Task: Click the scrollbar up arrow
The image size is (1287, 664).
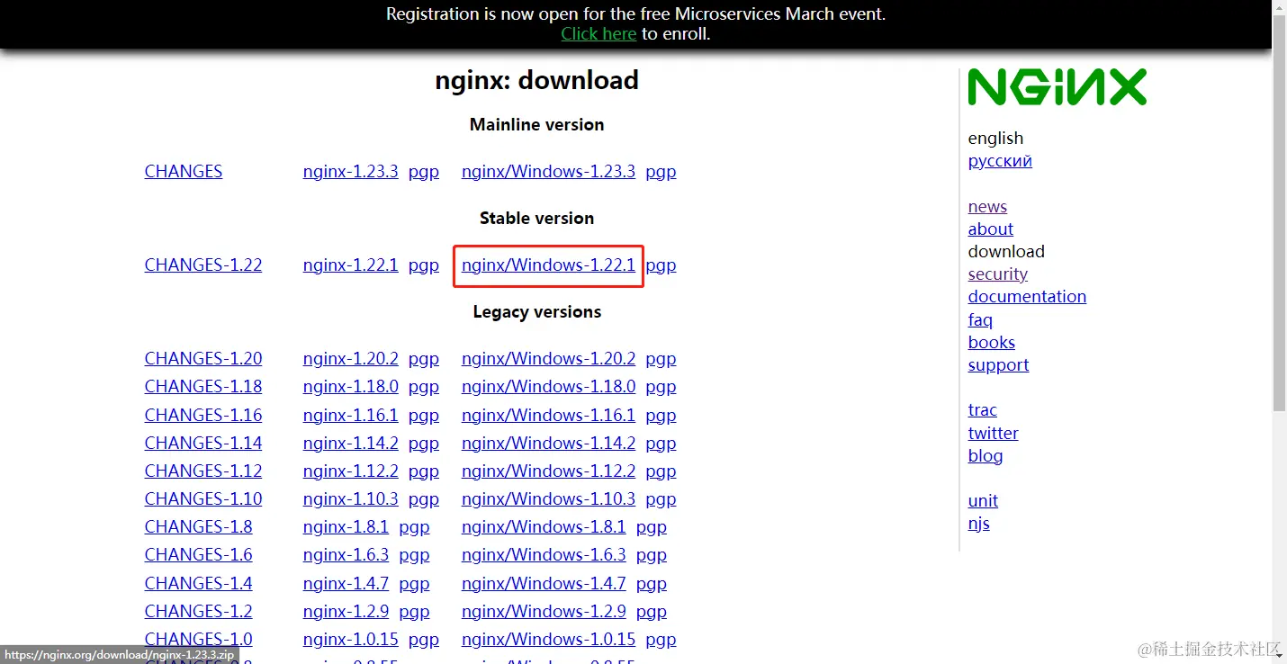Action: (1280, 6)
